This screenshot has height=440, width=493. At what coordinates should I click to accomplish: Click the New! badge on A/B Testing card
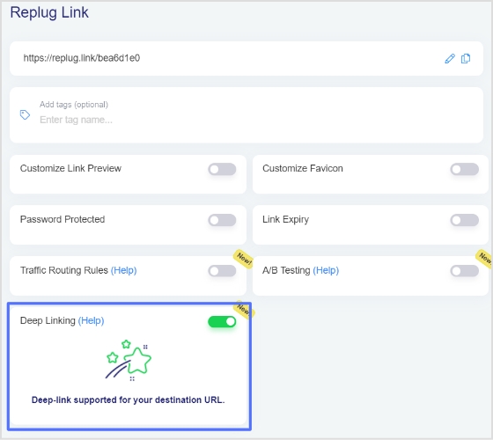484,259
